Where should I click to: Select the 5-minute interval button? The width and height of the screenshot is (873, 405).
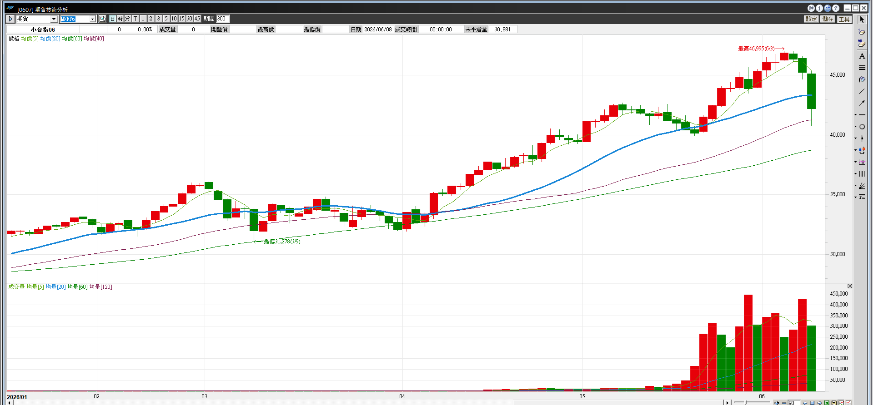click(166, 19)
